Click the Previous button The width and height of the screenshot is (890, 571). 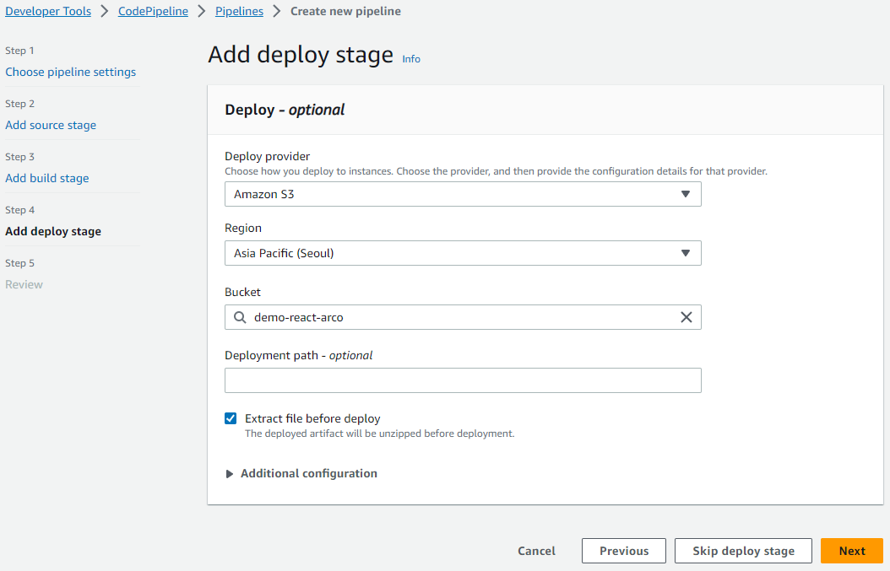pos(624,551)
